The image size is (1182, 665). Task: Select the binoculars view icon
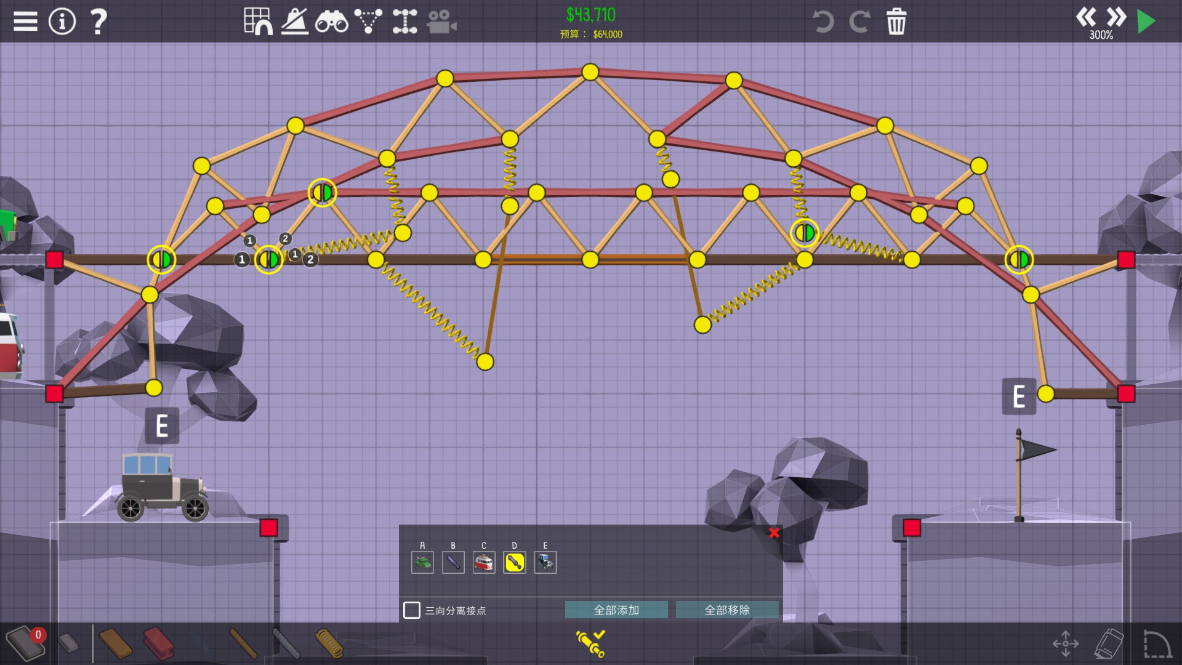pyautogui.click(x=331, y=22)
